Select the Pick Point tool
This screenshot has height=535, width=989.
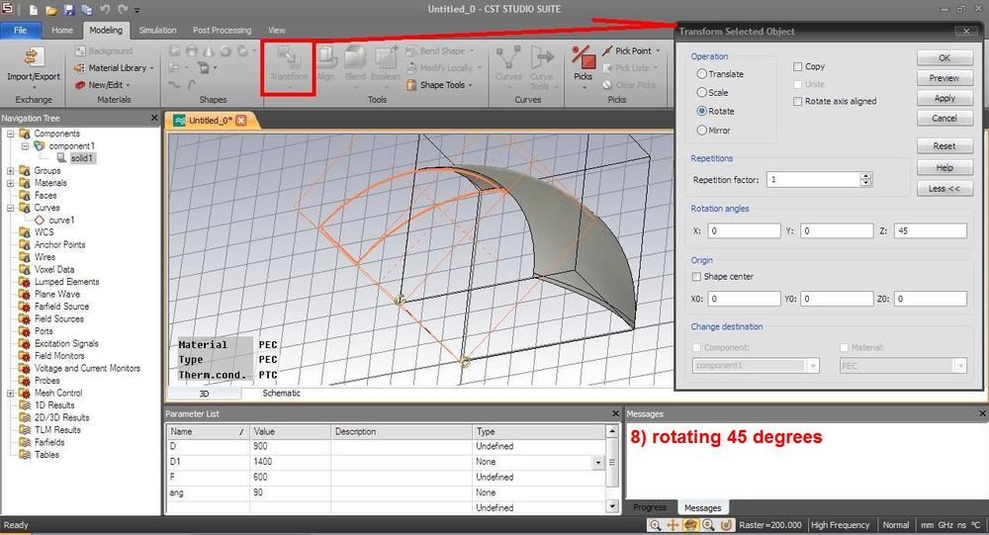[x=627, y=50]
